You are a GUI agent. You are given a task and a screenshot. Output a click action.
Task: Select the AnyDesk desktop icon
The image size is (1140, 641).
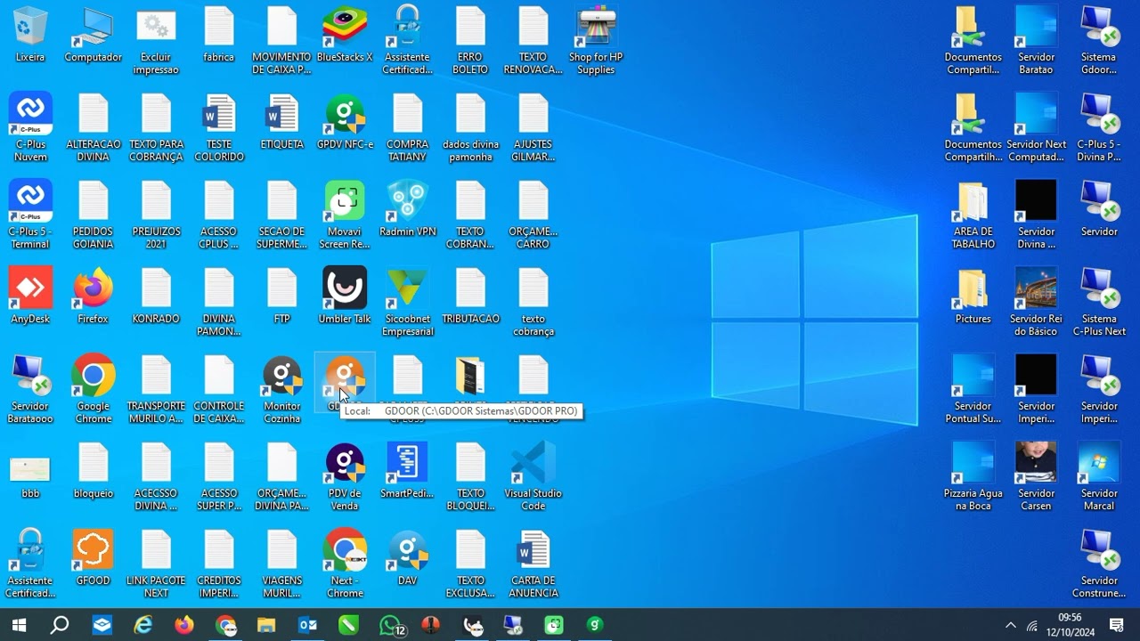[x=30, y=296]
